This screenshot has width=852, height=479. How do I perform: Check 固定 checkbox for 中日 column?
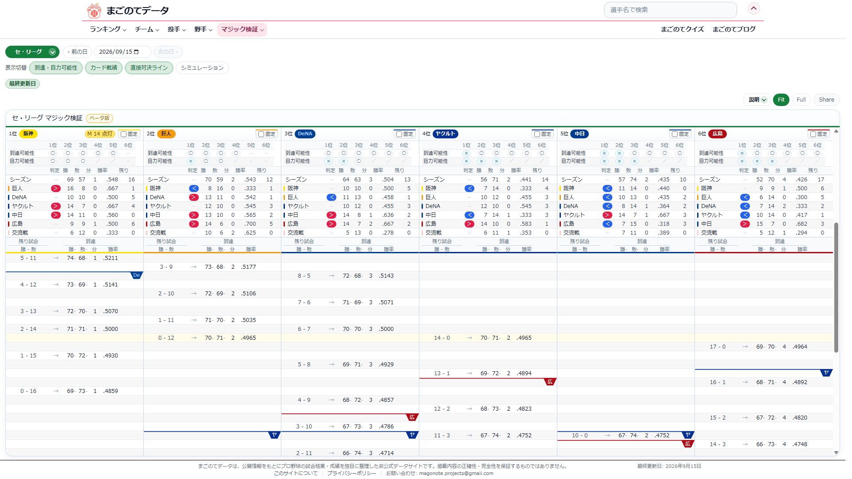pyautogui.click(x=675, y=134)
